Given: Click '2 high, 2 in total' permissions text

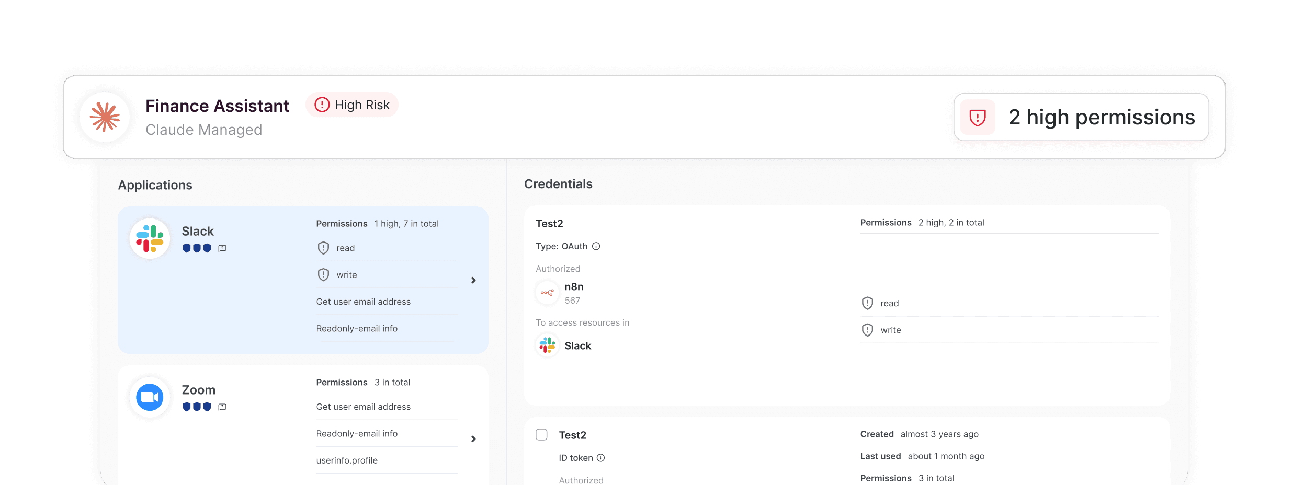Looking at the screenshot, I should point(951,223).
